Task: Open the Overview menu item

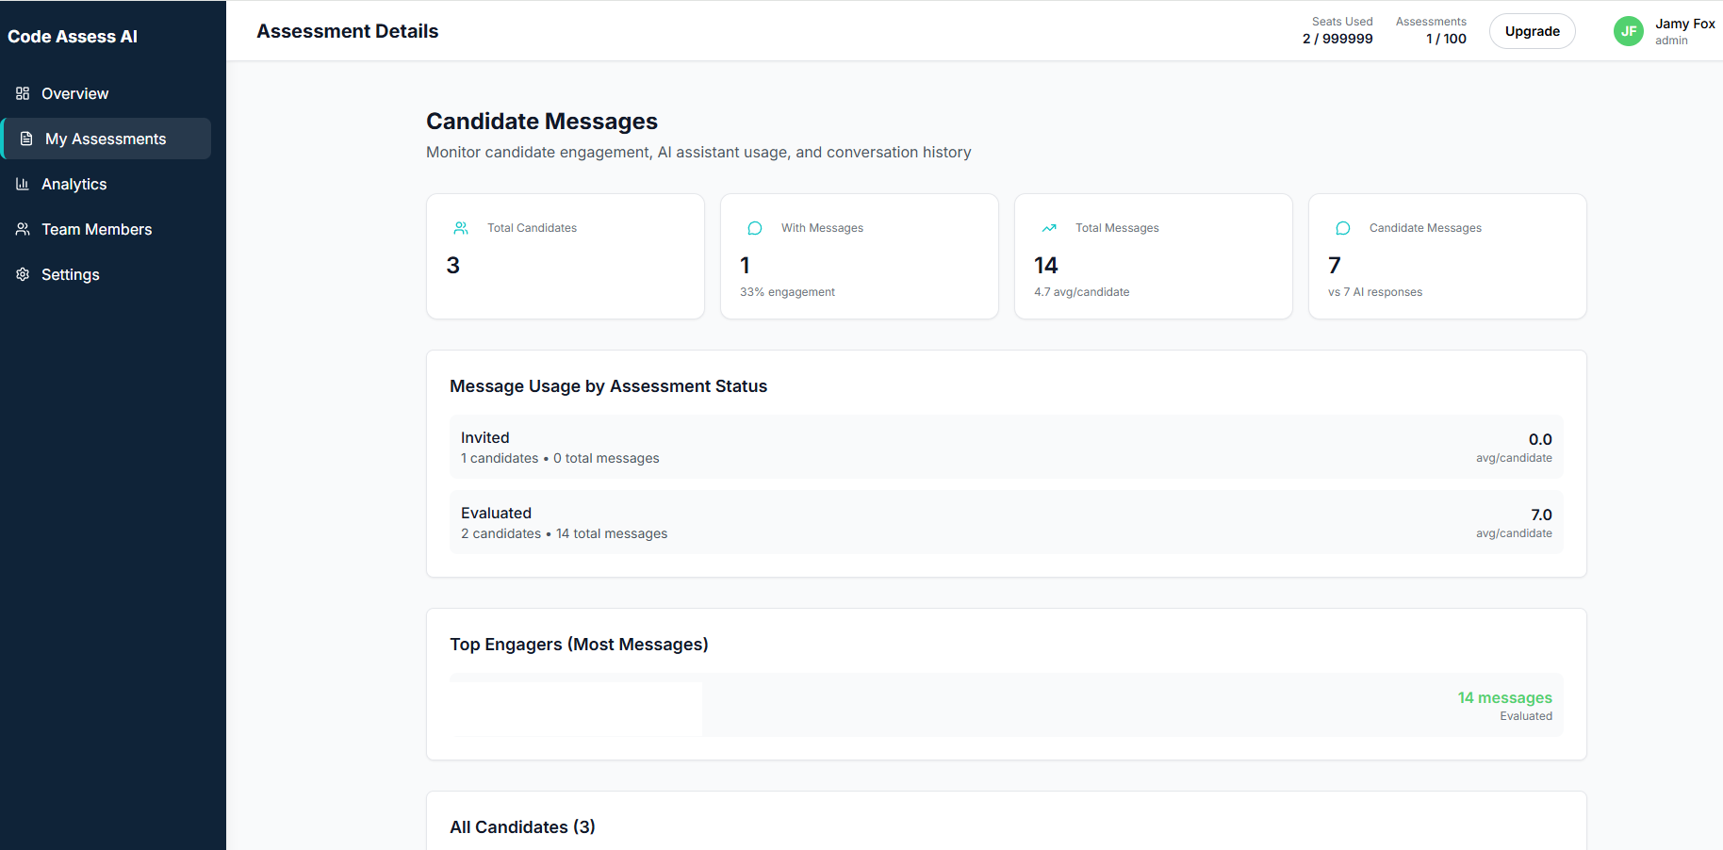Action: (74, 93)
